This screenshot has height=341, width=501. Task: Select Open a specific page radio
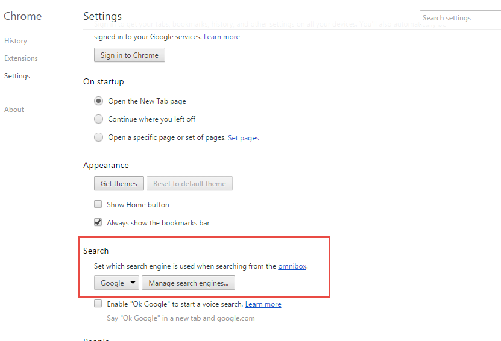(x=98, y=137)
